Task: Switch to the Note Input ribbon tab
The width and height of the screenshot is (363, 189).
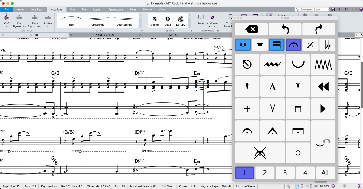Action: click(36, 9)
